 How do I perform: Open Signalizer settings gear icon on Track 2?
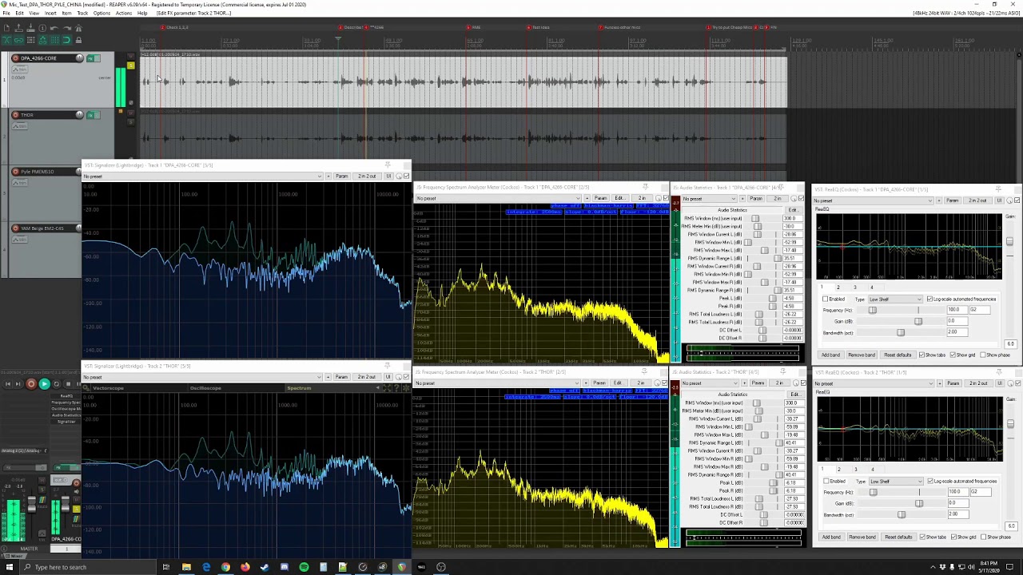pyautogui.click(x=86, y=388)
